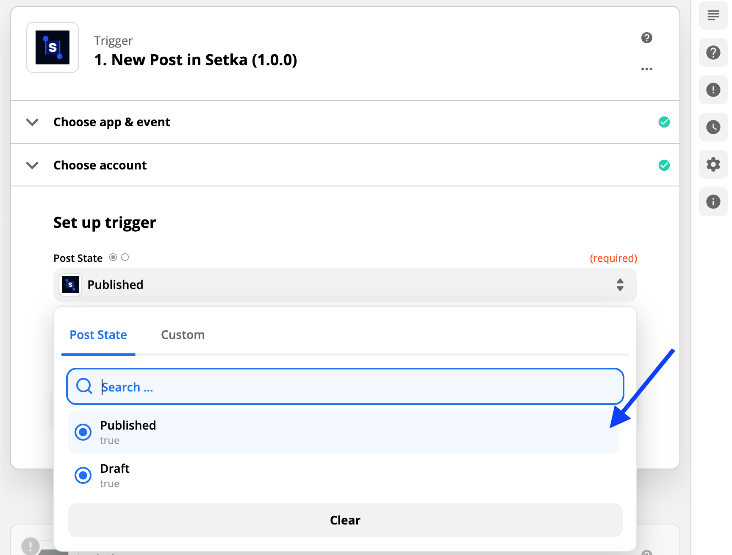Open the trigger help question mark icon
This screenshot has width=732, height=555.
(646, 38)
